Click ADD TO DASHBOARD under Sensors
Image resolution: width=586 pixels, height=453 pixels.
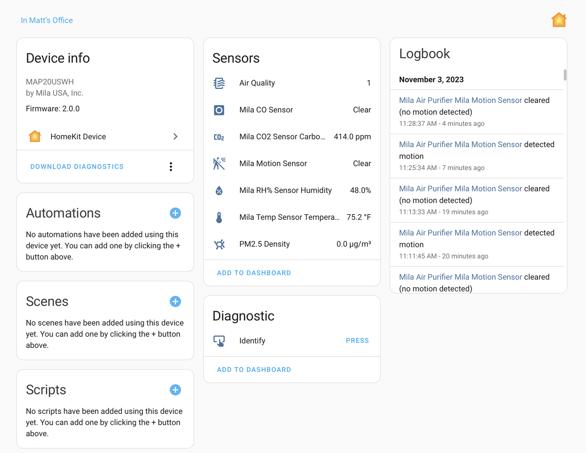point(254,273)
